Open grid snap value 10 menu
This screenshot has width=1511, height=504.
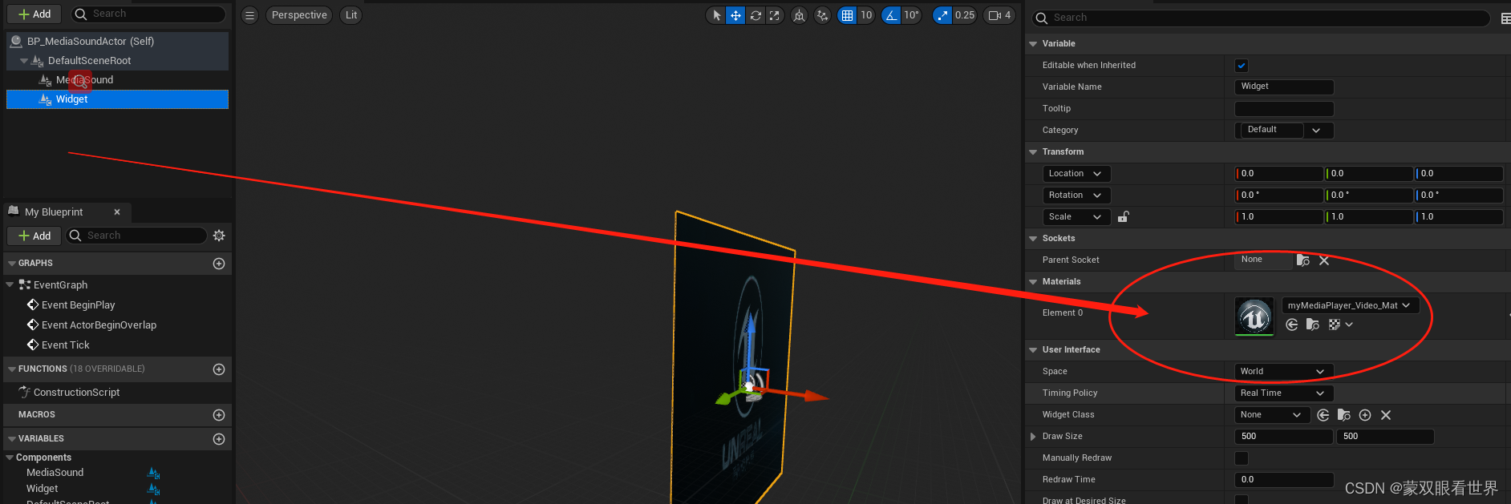click(x=866, y=15)
